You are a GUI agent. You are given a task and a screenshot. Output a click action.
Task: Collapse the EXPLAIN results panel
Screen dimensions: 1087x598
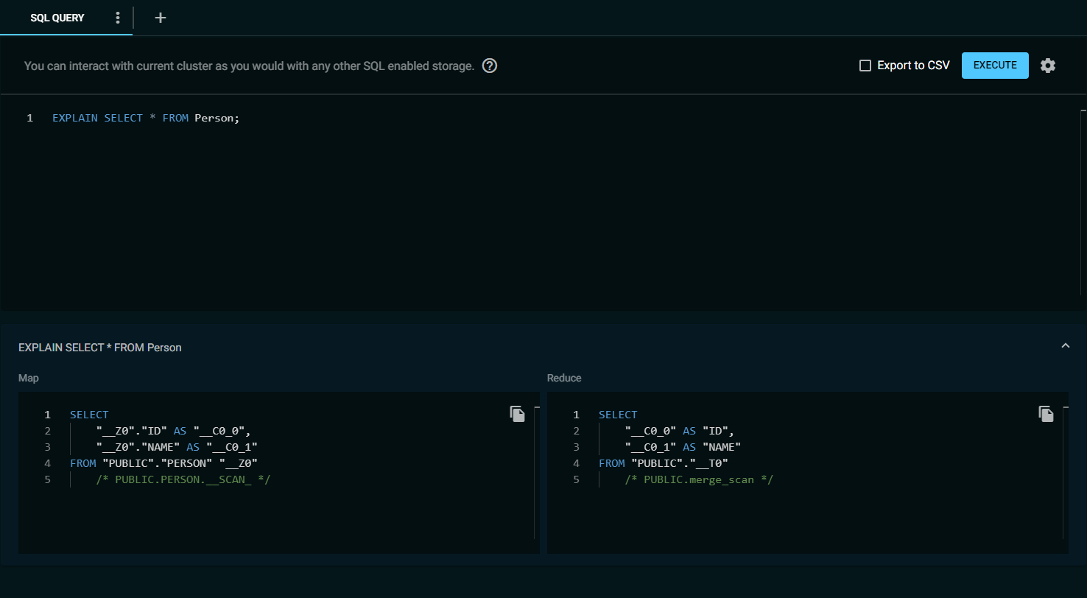tap(1065, 346)
